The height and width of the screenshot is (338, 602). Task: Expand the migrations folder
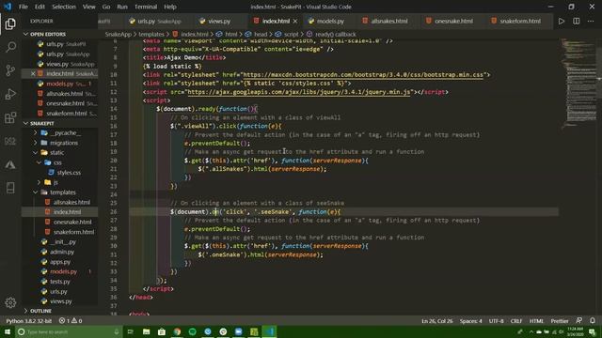coord(63,143)
